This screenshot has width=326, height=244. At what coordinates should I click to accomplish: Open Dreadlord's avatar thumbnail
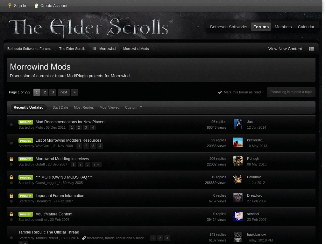[237, 198]
